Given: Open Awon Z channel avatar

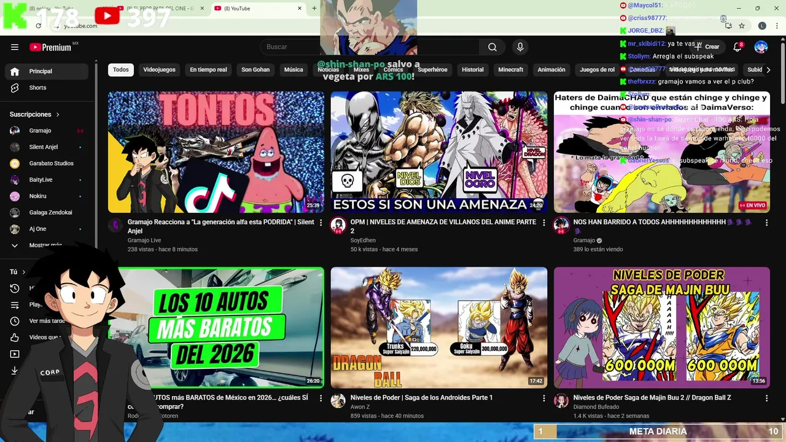Looking at the screenshot, I should pyautogui.click(x=338, y=401).
